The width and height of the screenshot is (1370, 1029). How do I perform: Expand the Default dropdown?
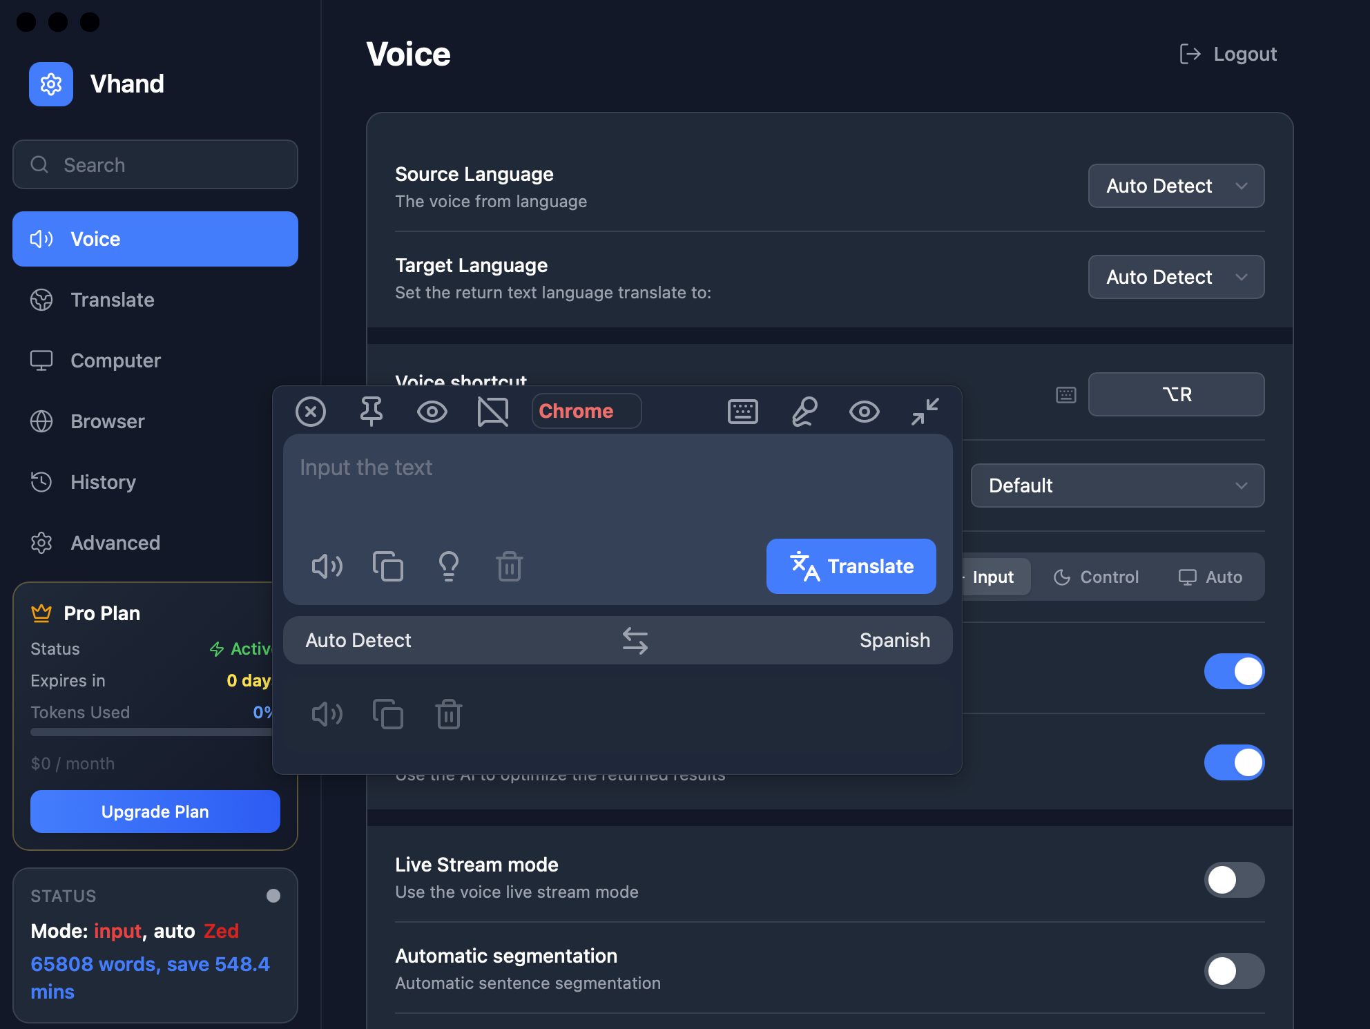(1117, 485)
